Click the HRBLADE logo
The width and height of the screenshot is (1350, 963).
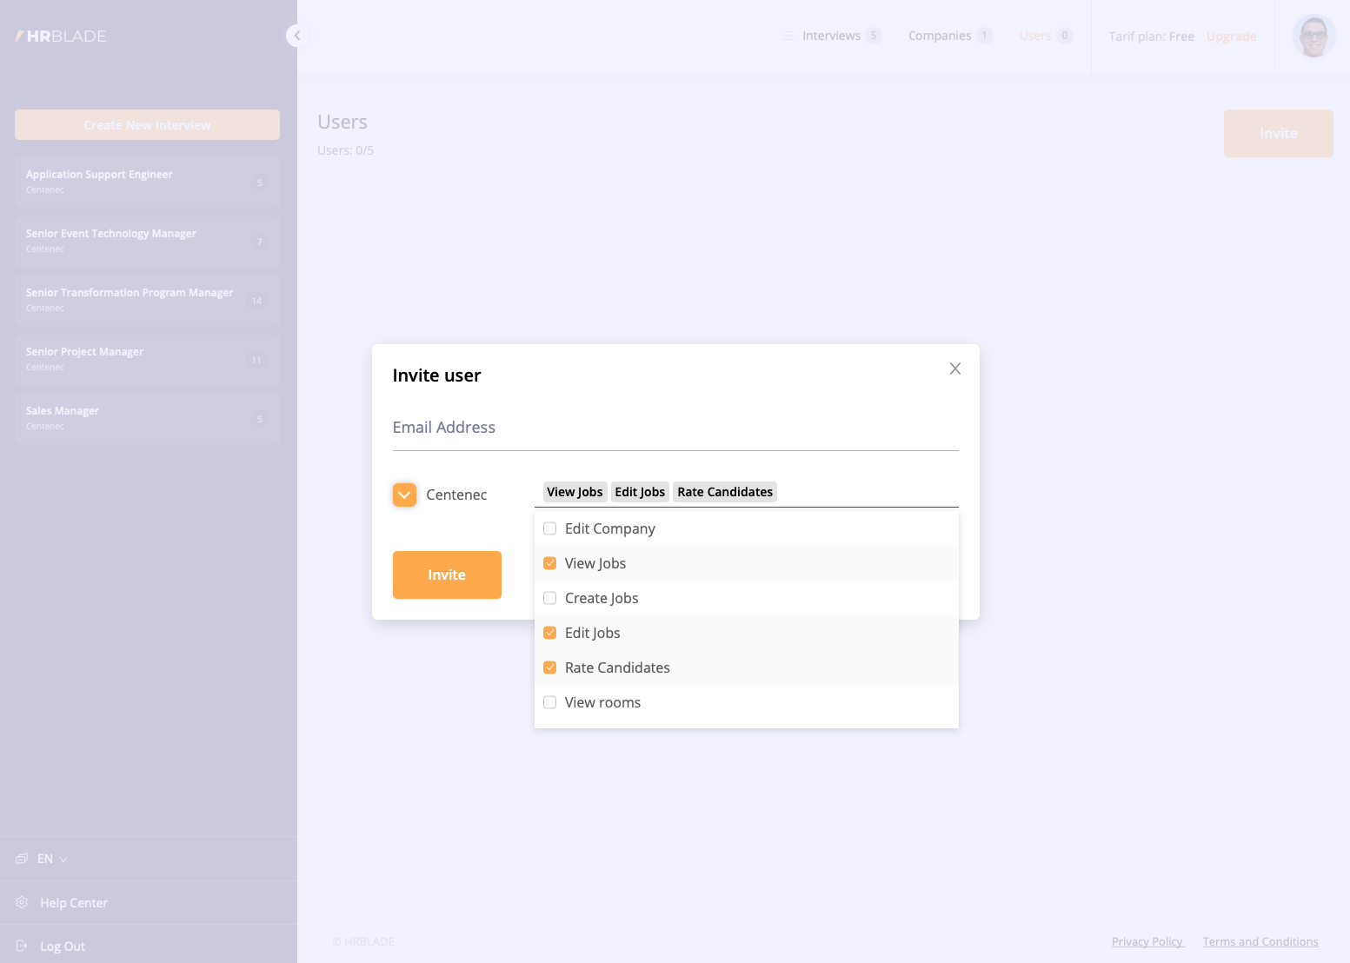pyautogui.click(x=61, y=37)
